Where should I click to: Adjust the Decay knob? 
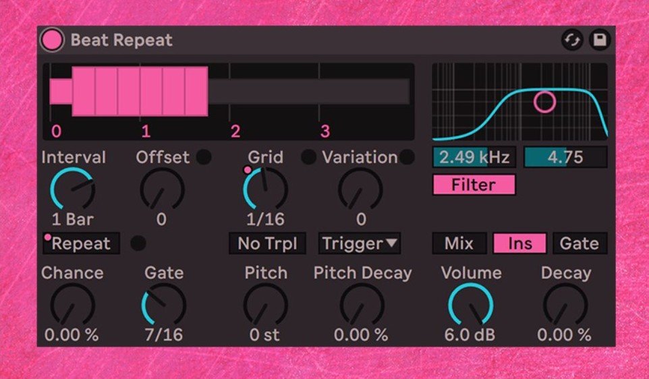tap(565, 305)
